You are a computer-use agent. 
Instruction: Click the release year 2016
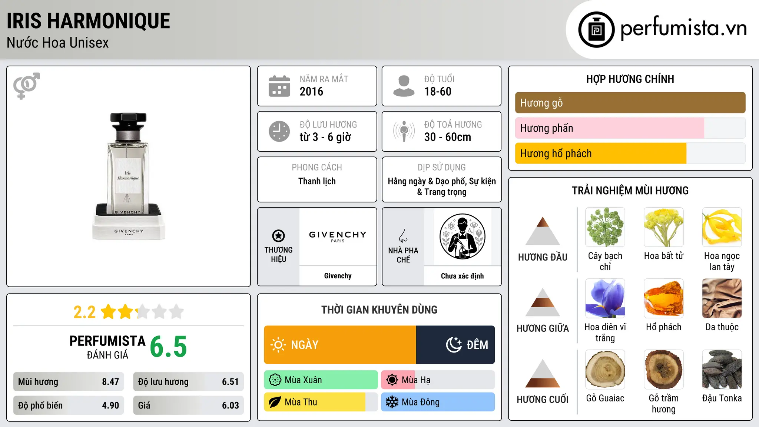point(311,92)
